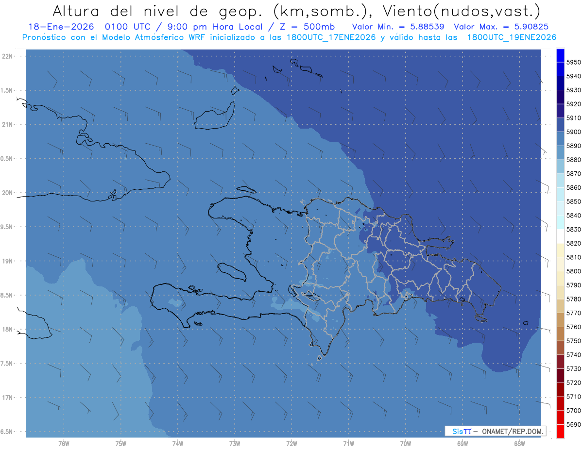
Task: Click the '5760' colorbar value
Action: coord(573,327)
